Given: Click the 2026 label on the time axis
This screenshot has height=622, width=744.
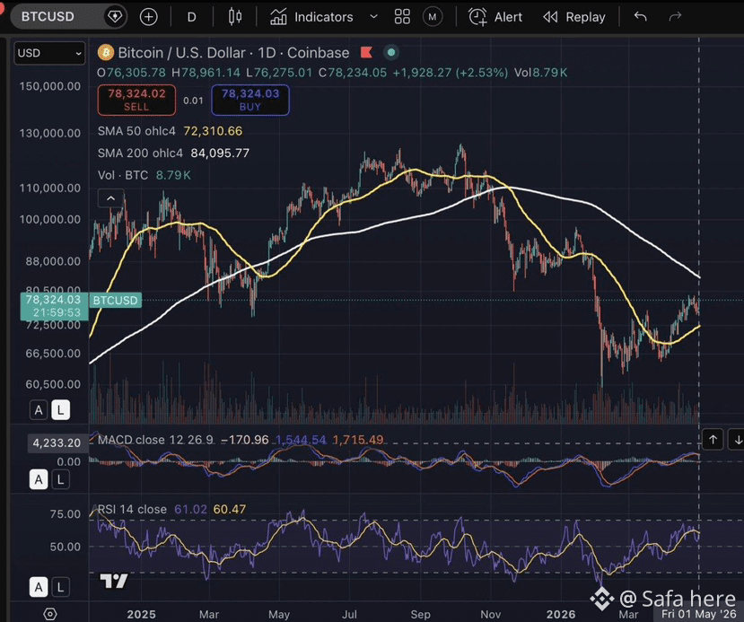Looking at the screenshot, I should tap(561, 615).
